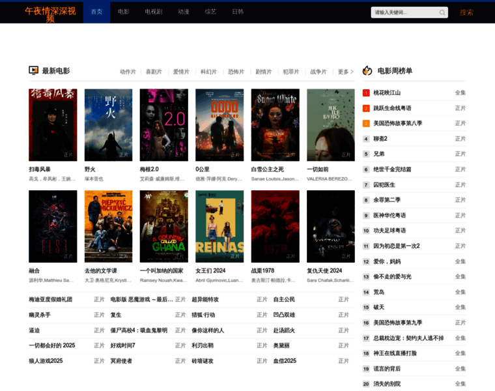Open the 综艺 navigation tab

click(210, 12)
